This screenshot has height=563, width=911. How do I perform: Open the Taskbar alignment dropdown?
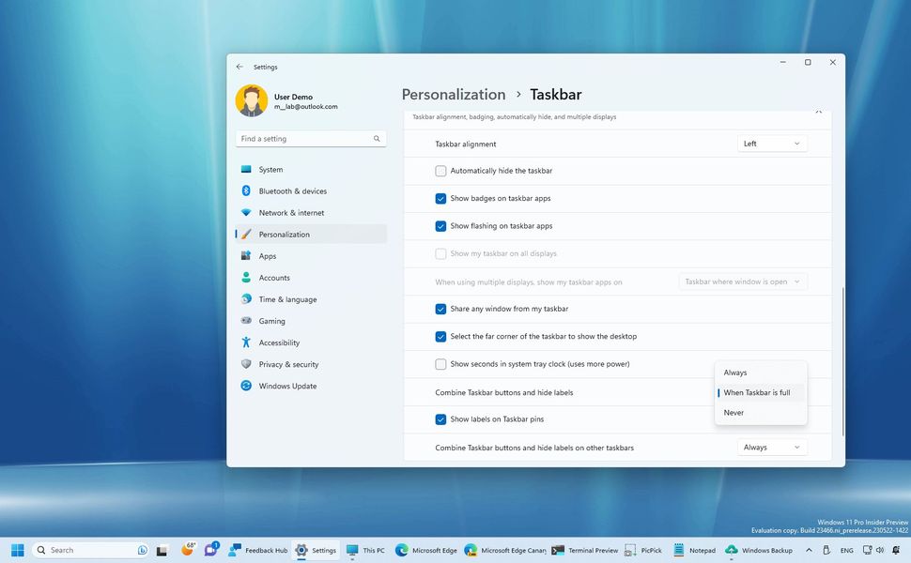coord(772,143)
